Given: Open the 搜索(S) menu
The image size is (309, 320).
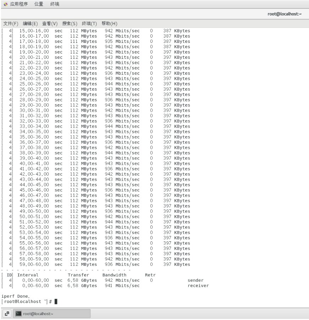Looking at the screenshot, I should (x=70, y=24).
